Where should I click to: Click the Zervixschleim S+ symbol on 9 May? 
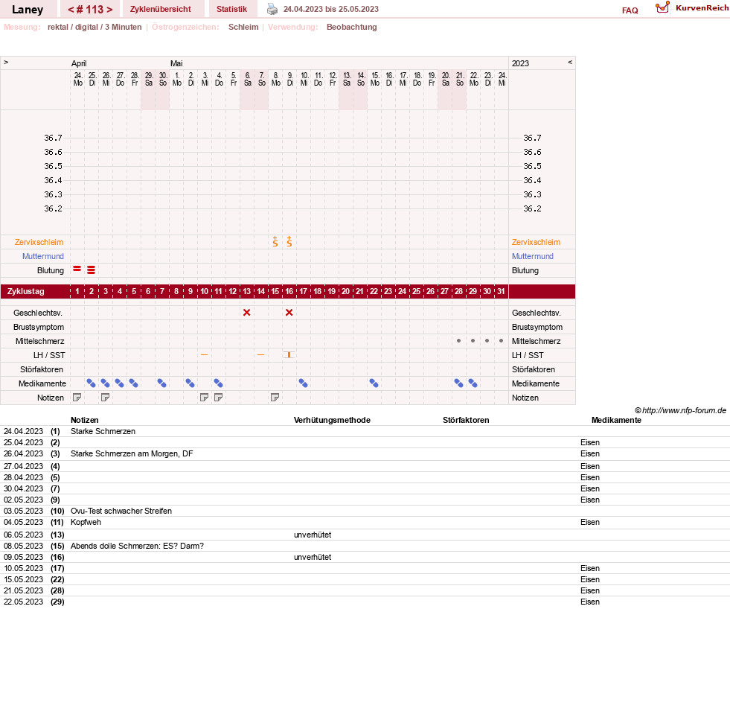point(289,241)
